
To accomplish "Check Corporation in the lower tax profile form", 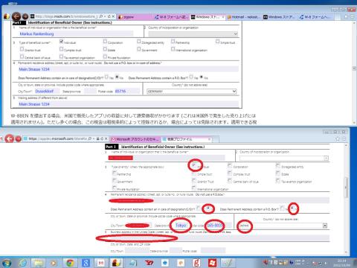I will tap(230, 166).
